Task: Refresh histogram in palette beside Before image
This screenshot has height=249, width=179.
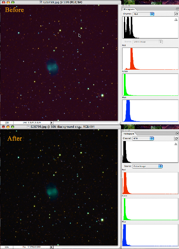Action: click(176, 14)
